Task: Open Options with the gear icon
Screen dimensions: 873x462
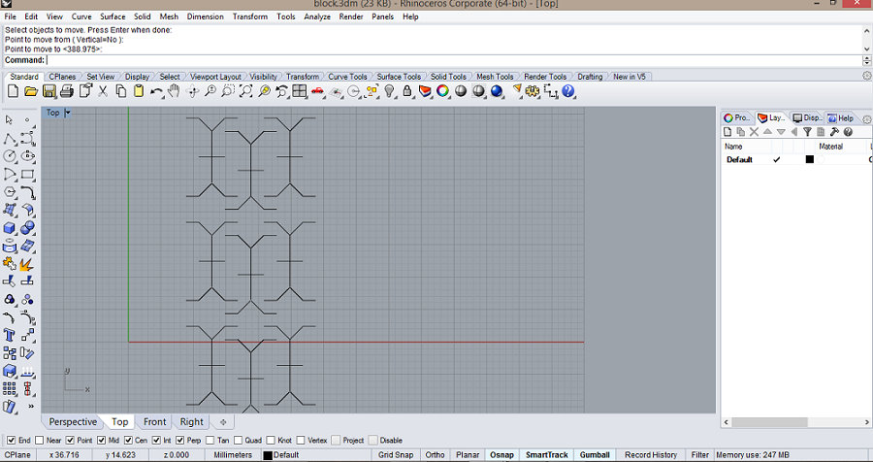Action: click(533, 91)
